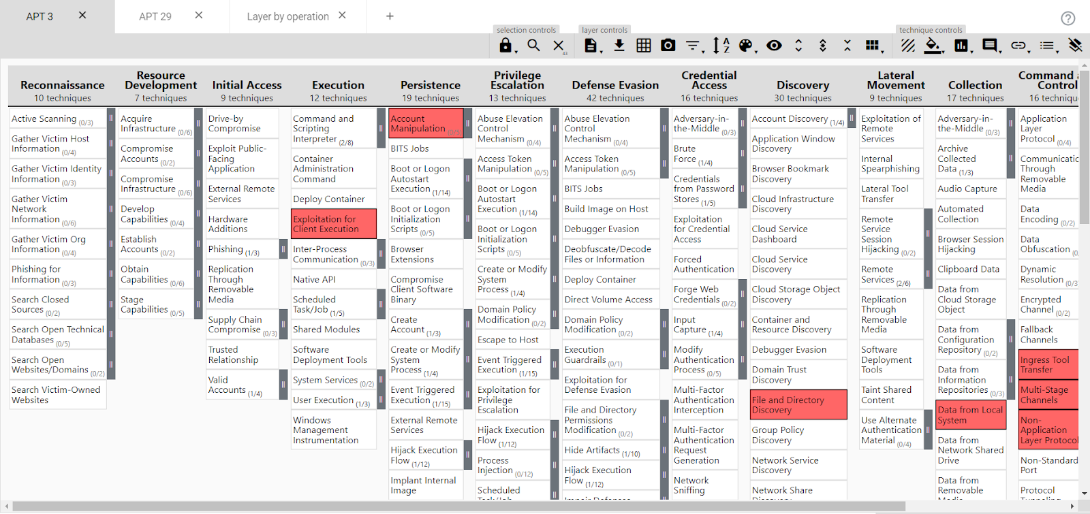Click the camera render to SVG icon
This screenshot has width=1090, height=514.
pyautogui.click(x=668, y=46)
